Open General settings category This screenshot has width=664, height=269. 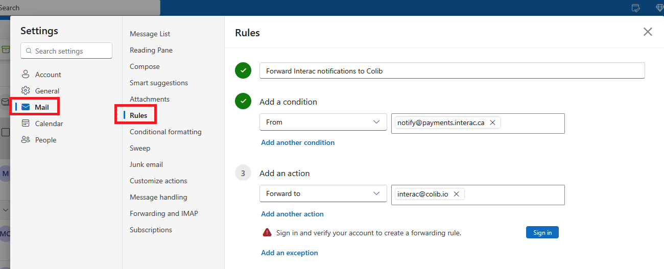[x=47, y=91]
